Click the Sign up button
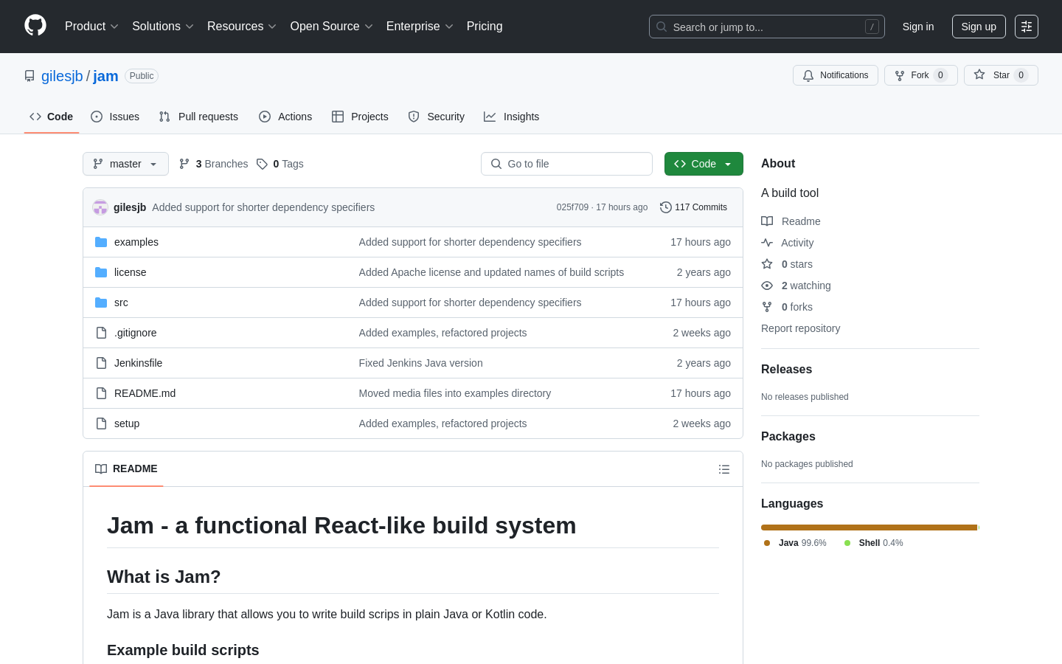The image size is (1062, 664). pyautogui.click(x=979, y=27)
